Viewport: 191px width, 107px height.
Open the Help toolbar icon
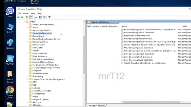(x=41, y=17)
